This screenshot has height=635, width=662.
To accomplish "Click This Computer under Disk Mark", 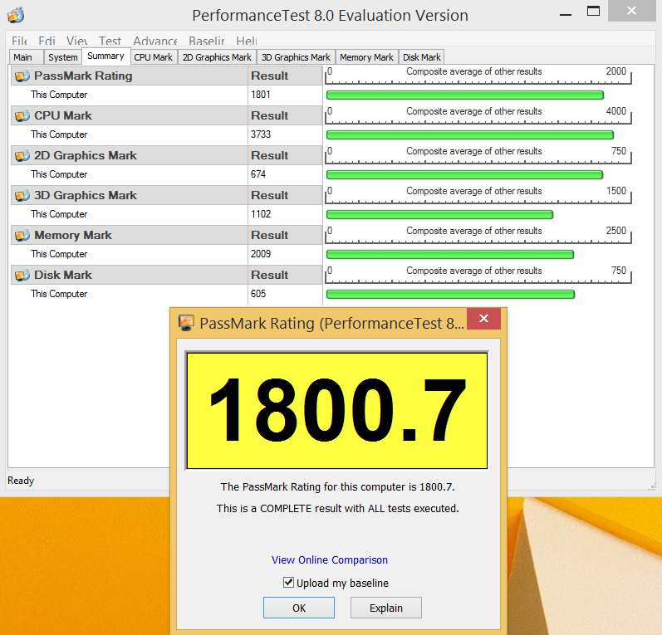I will click(59, 294).
